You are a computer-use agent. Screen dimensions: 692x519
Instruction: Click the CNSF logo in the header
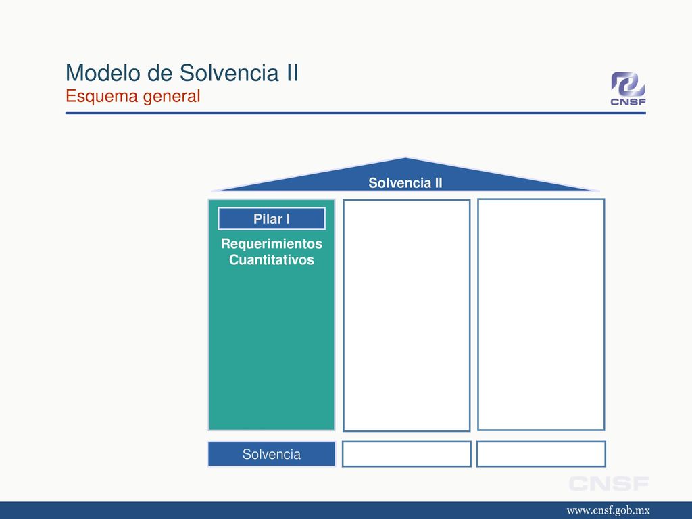tap(628, 89)
